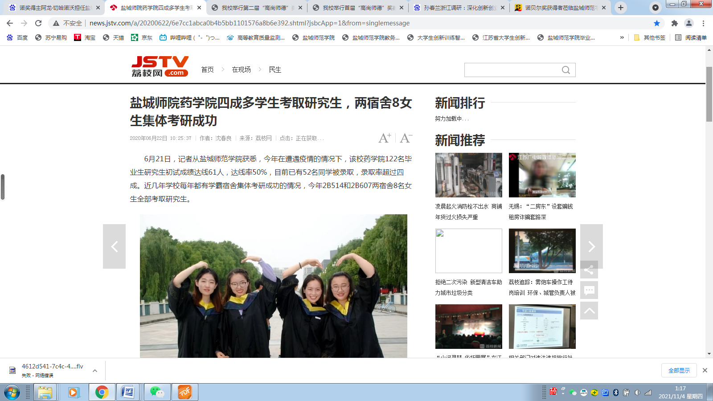Increase article font size with A+

[385, 138]
